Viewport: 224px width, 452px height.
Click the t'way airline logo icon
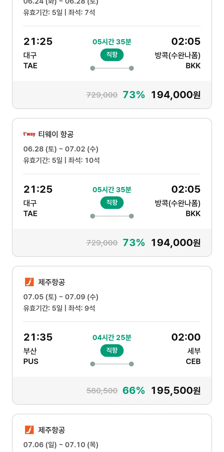coord(29,134)
